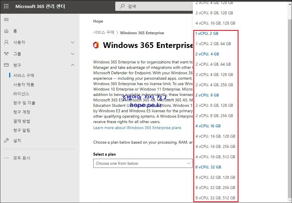
Task: Select the 4 vCPU, 16 GB, 512 GB plan
Action: (215, 157)
